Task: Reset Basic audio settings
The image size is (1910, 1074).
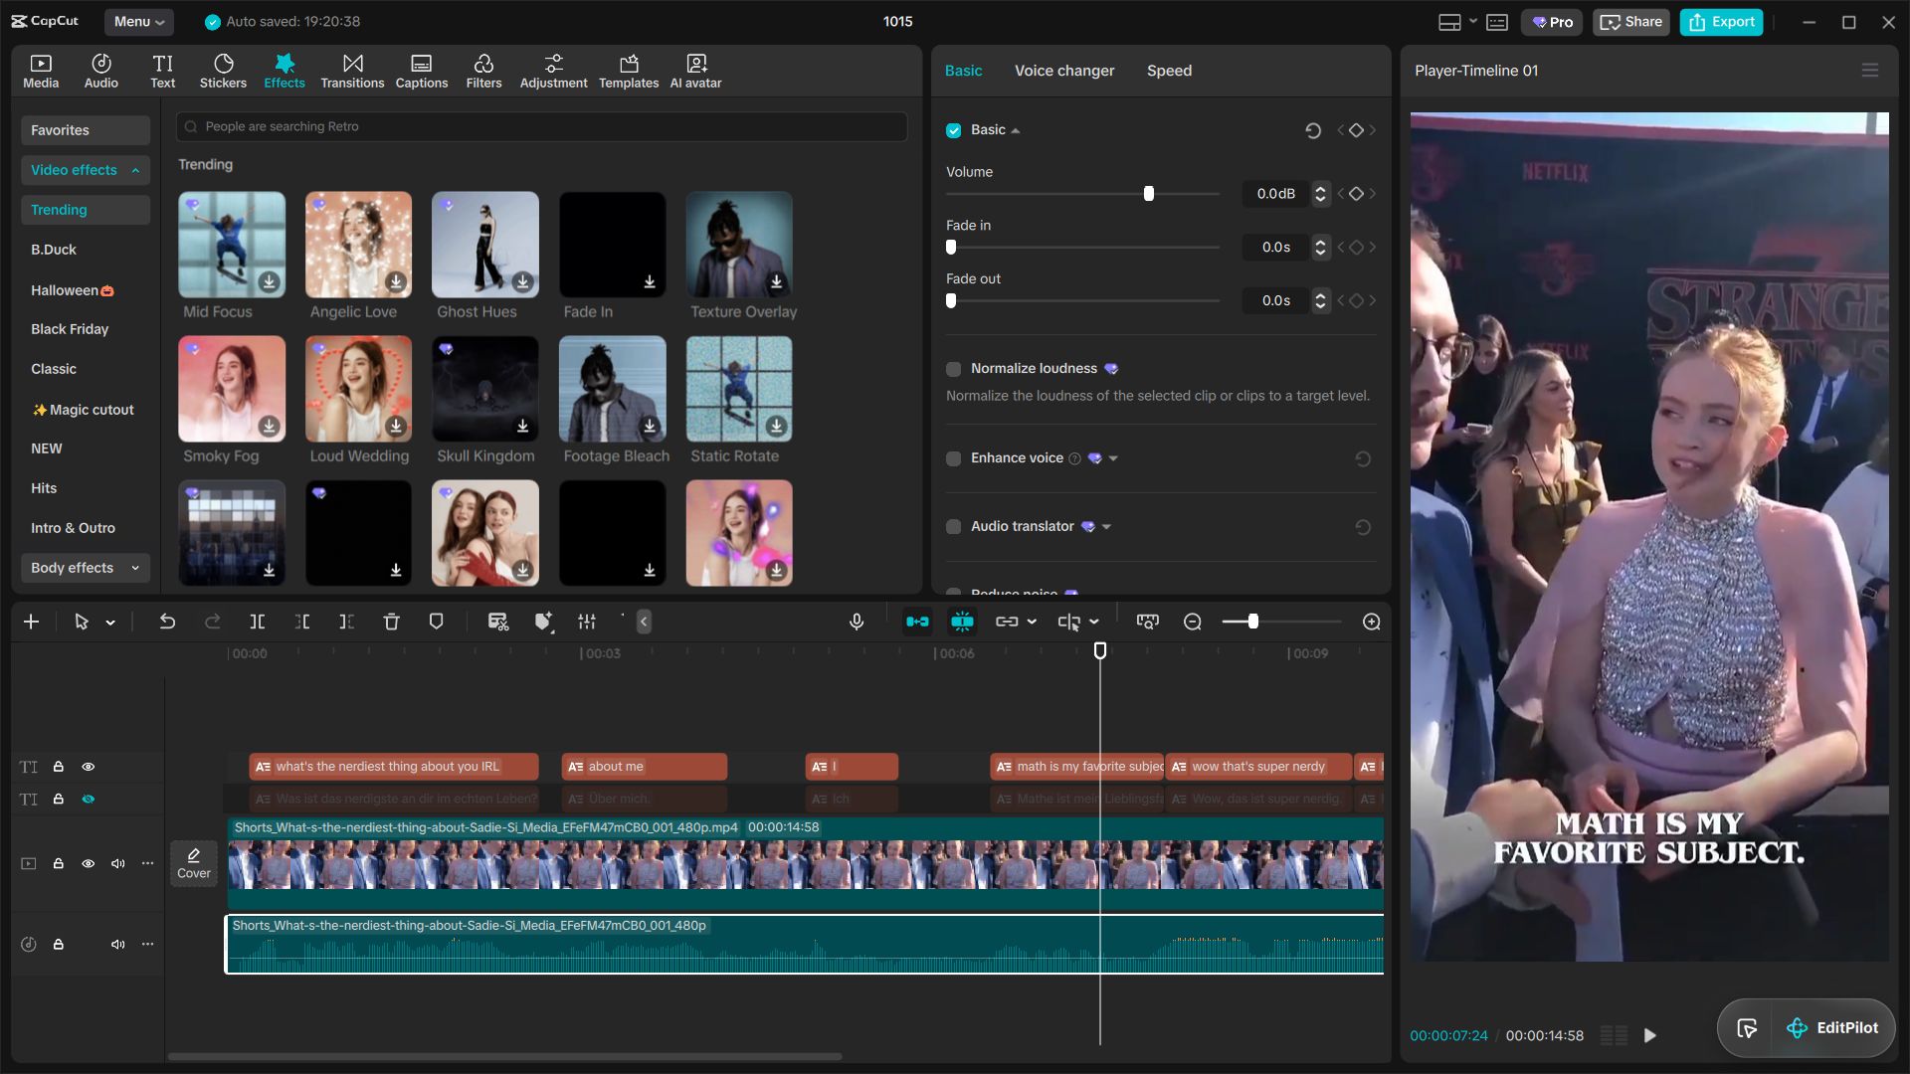Action: (1313, 130)
